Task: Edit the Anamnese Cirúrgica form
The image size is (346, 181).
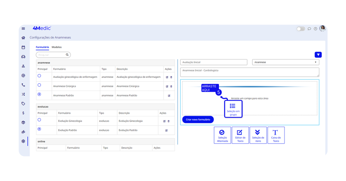Action: tap(167, 86)
